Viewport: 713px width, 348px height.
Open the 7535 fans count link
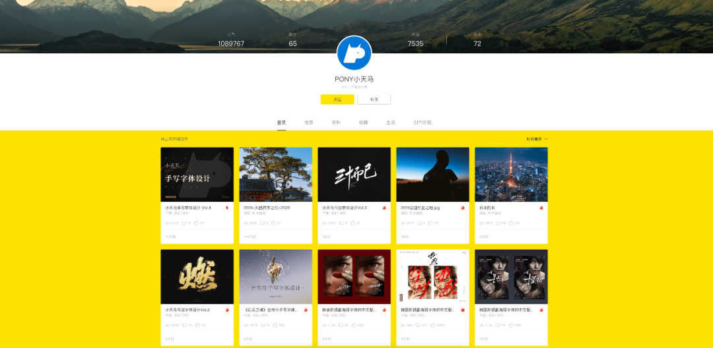[x=415, y=43]
